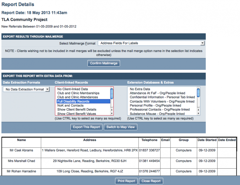
Task: Click telephone number 01381 449454
Action: 149,161
